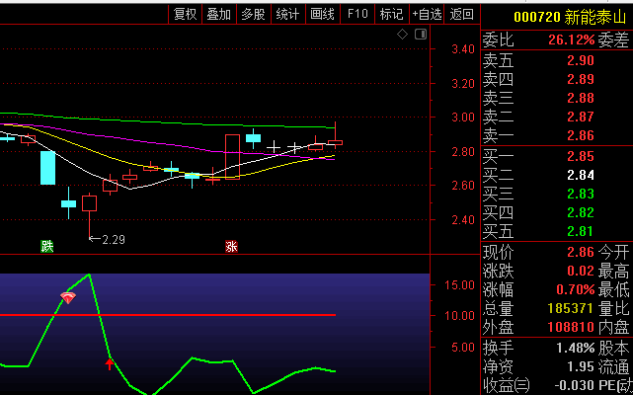This screenshot has width=633, height=395.
Task: Select the 收益(三) value -0.030
Action: (x=574, y=385)
